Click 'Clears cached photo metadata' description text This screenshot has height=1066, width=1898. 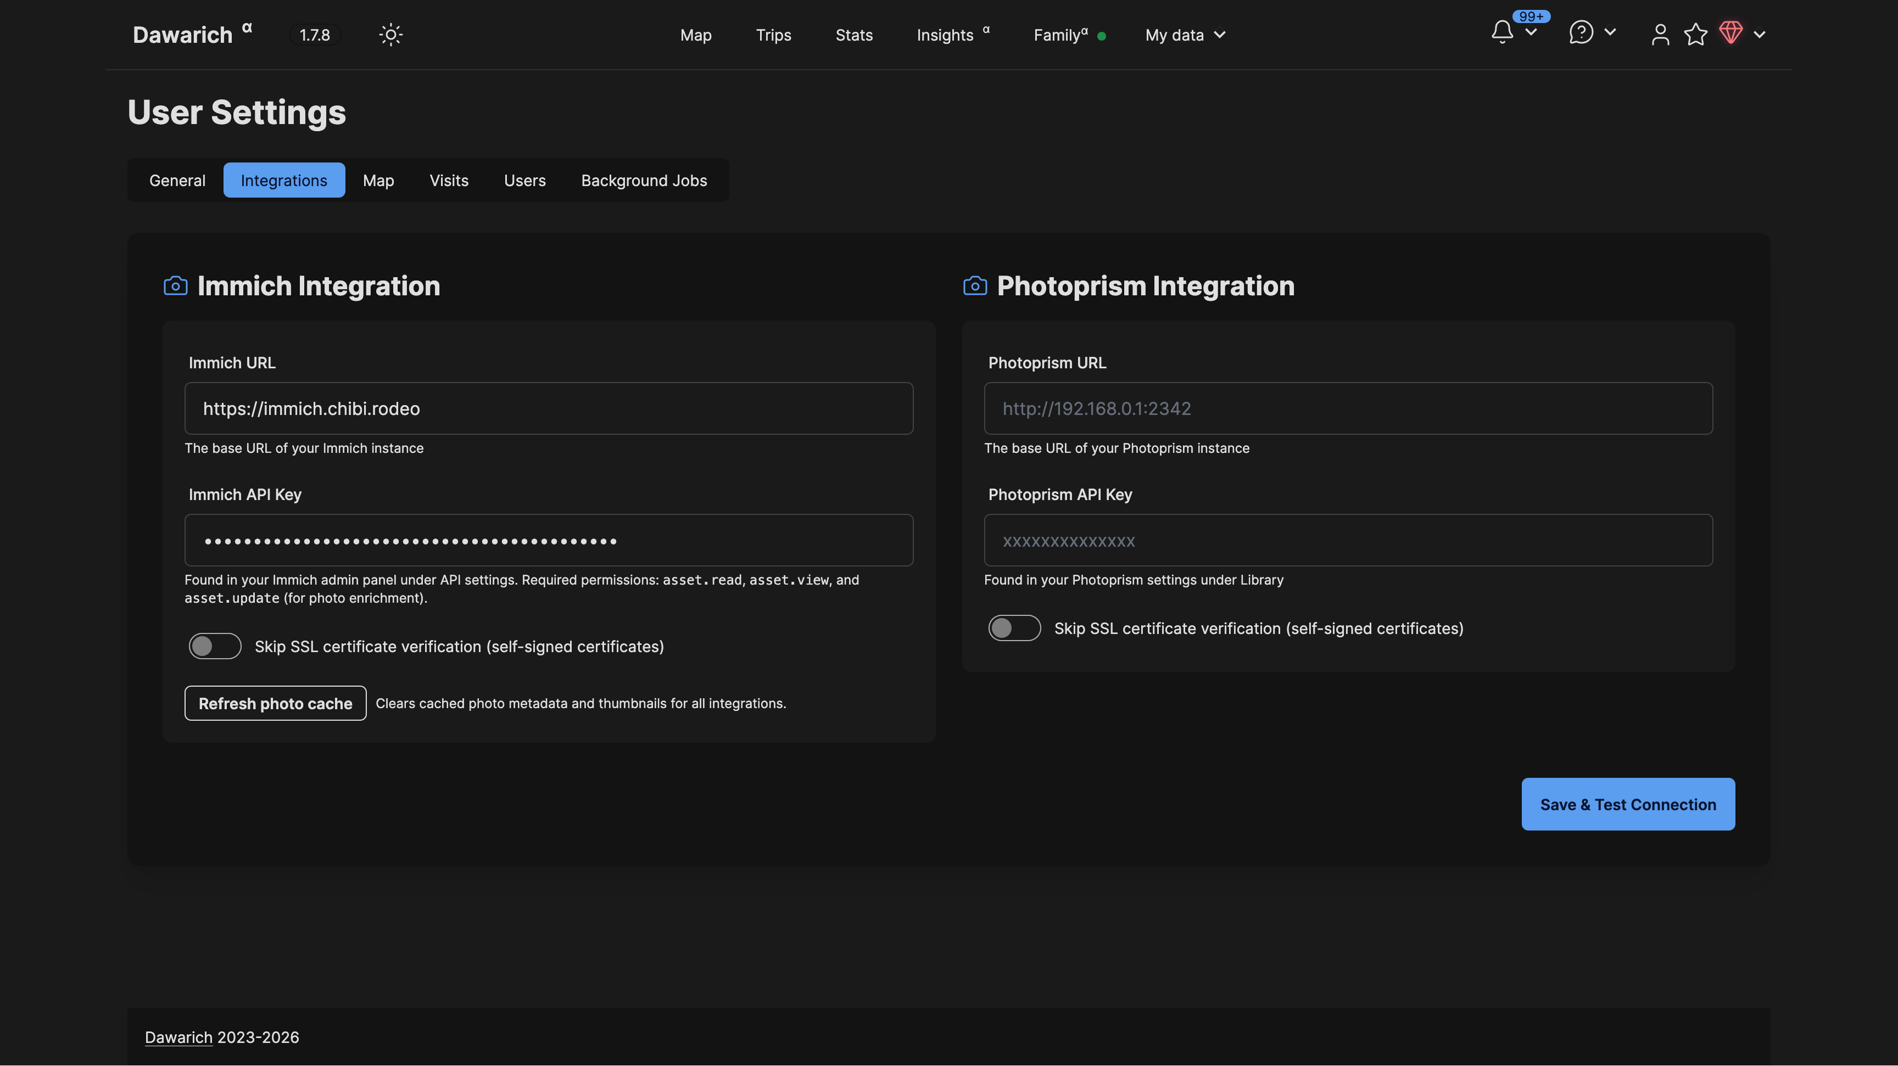580,703
